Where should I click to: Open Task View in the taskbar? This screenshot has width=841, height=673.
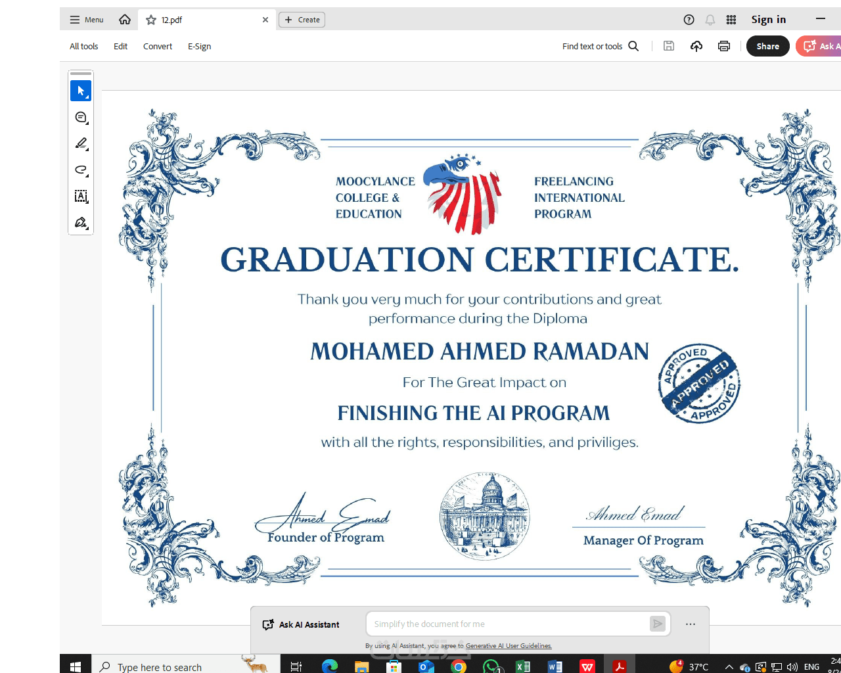[x=296, y=666]
